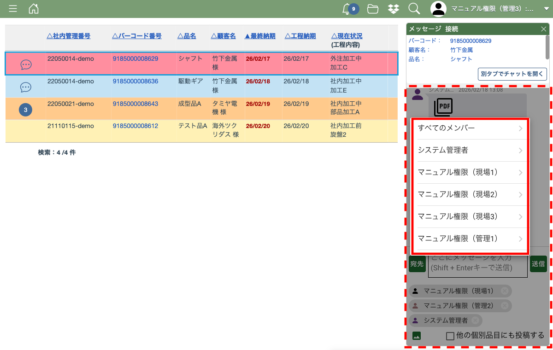Open barcode link 9185000008643
The image size is (553, 350).
(x=135, y=104)
